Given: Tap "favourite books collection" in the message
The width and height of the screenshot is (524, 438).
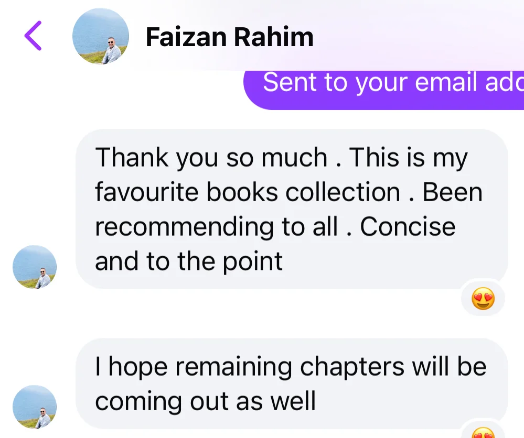Looking at the screenshot, I should point(247,192).
